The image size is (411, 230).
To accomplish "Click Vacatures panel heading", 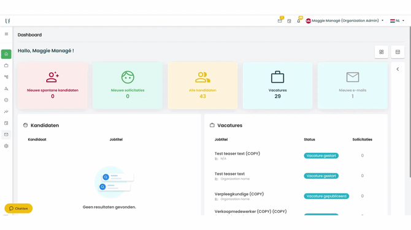I will [x=229, y=125].
